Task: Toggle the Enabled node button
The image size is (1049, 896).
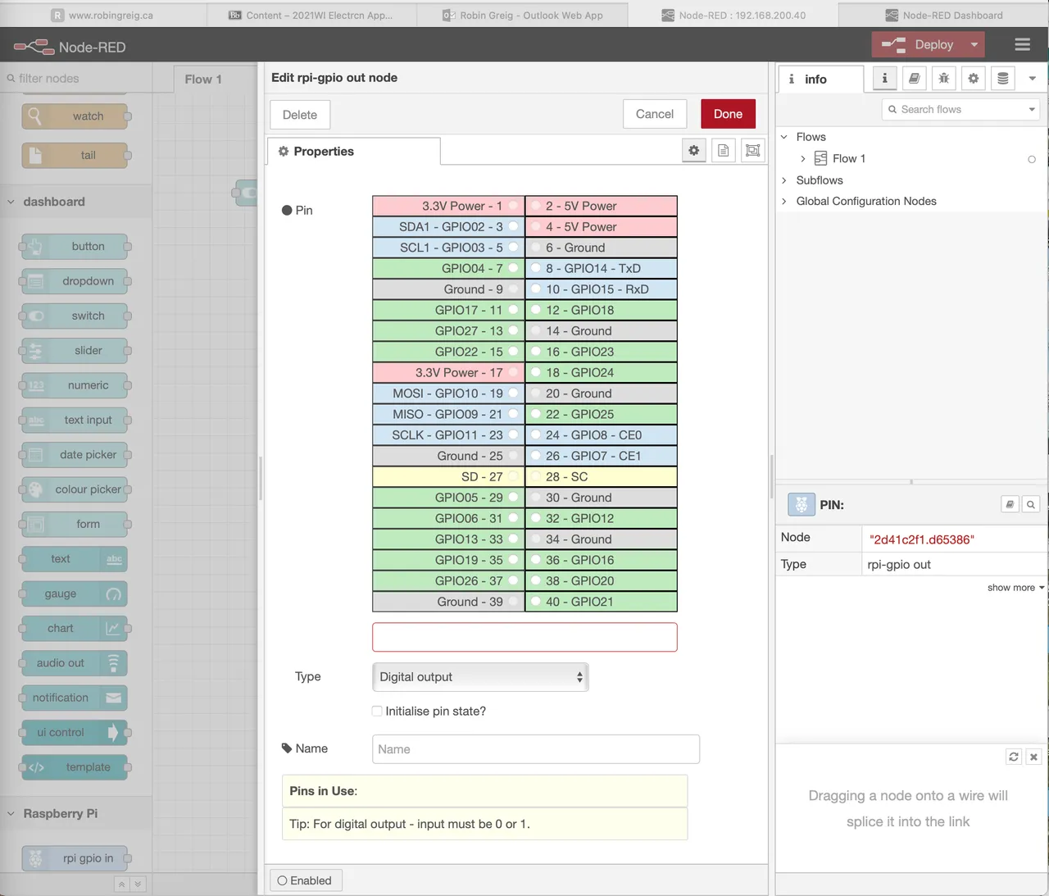Action: coord(305,880)
